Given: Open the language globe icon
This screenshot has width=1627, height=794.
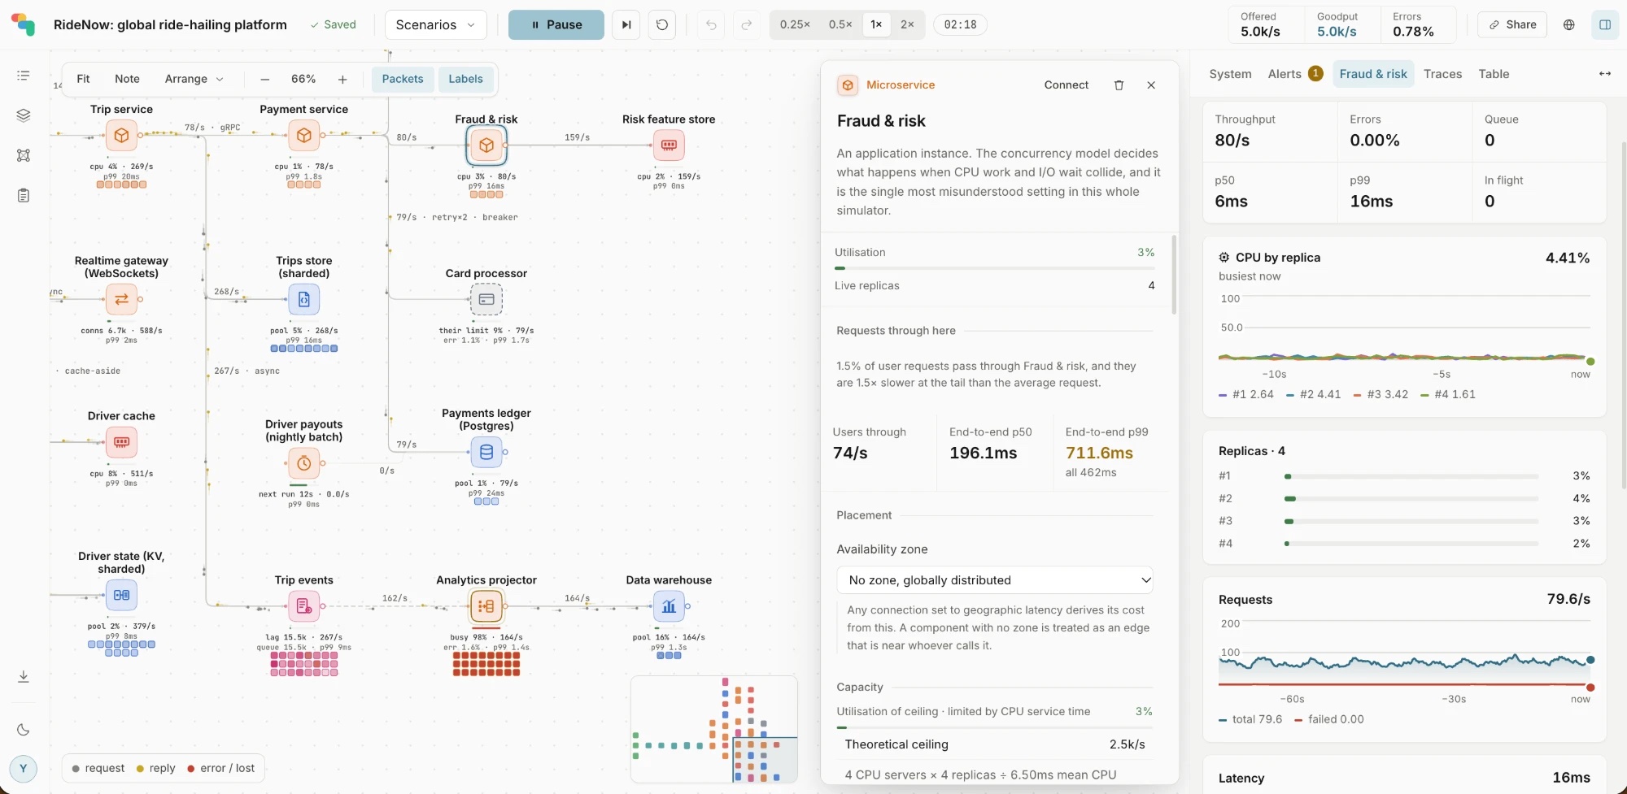Looking at the screenshot, I should point(1569,24).
